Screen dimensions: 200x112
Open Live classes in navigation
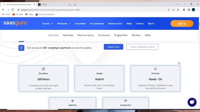pyautogui.click(x=80, y=24)
